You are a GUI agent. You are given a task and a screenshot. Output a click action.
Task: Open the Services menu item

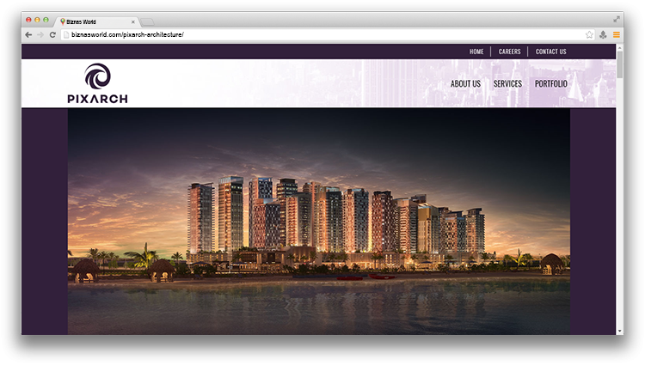(507, 84)
